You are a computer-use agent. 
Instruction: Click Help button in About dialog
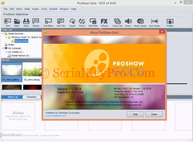pos(135,114)
